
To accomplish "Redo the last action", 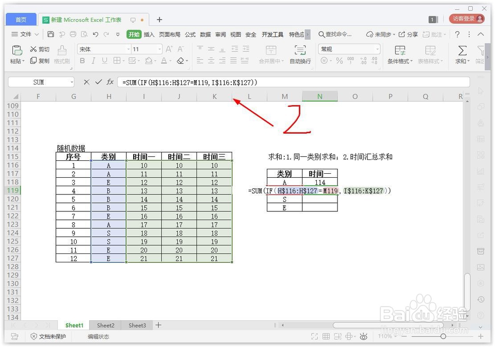I will click(x=106, y=34).
